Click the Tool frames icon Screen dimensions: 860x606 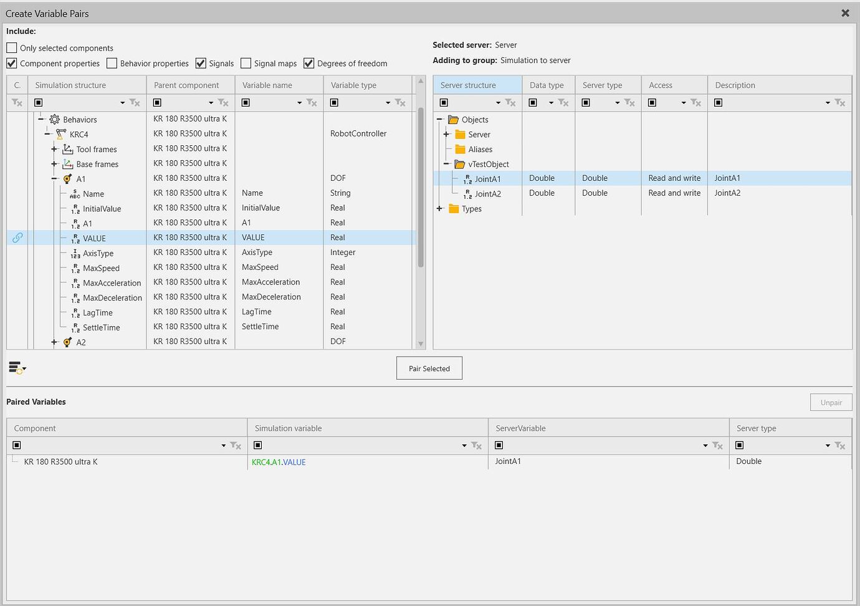68,149
